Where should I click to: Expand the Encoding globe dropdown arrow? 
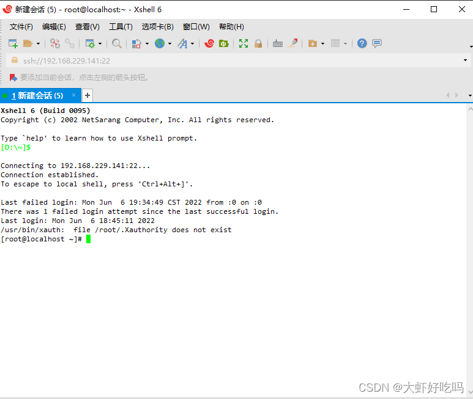tap(169, 43)
